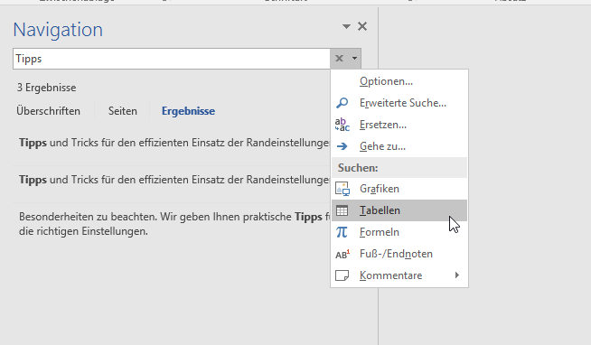This screenshot has height=345, width=591.
Task: Open the search options dropdown arrow
Action: [354, 59]
